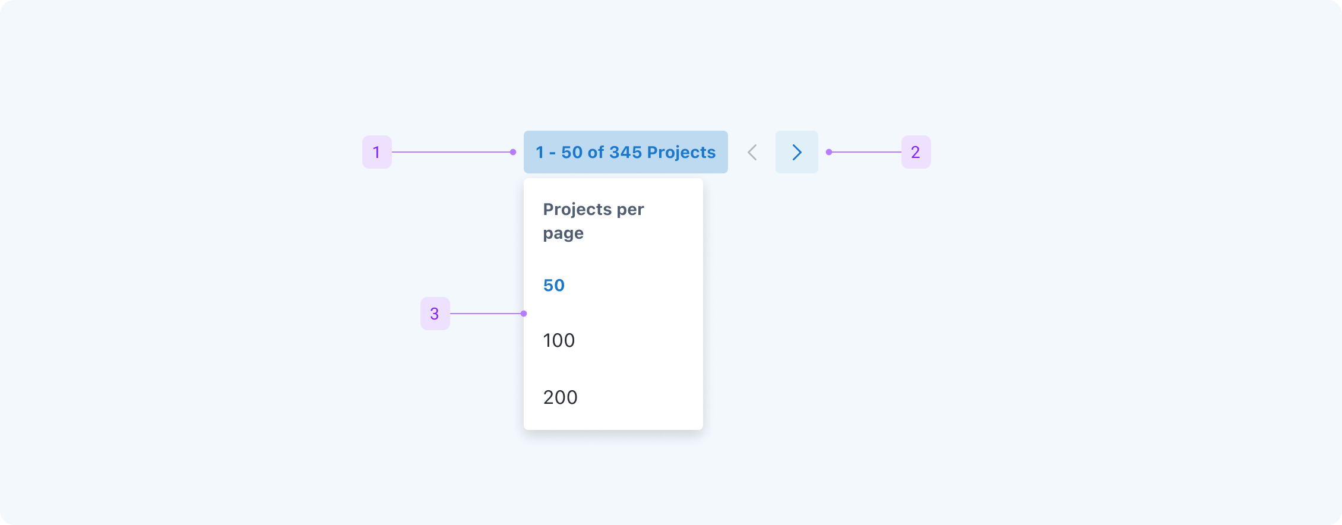Image resolution: width=1342 pixels, height=525 pixels.
Task: Pick the highlighted blue 50 option
Action: click(554, 286)
